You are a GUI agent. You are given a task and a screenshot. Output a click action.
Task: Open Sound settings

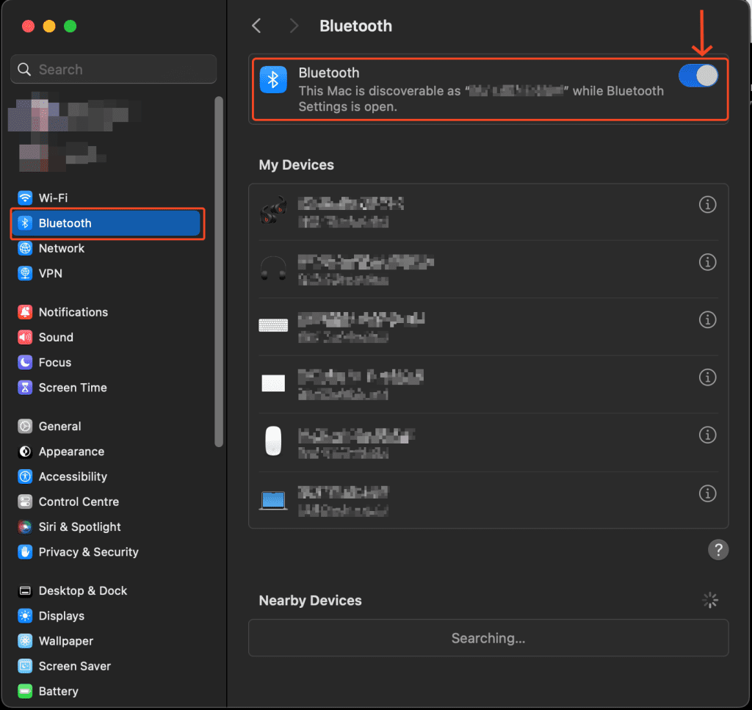click(x=56, y=337)
